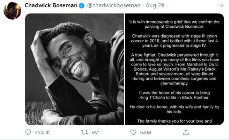Image resolution: width=229 pixels, height=140 pixels.
Task: Click the 6.4M likes count
Action: pos(146,133)
